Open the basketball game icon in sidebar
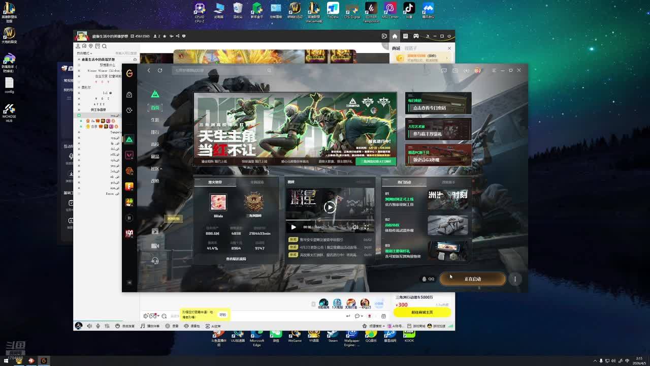 click(129, 171)
